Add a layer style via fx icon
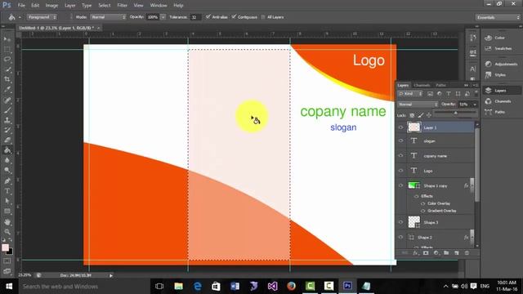Viewport: 523px width, 294px height. tap(415, 253)
